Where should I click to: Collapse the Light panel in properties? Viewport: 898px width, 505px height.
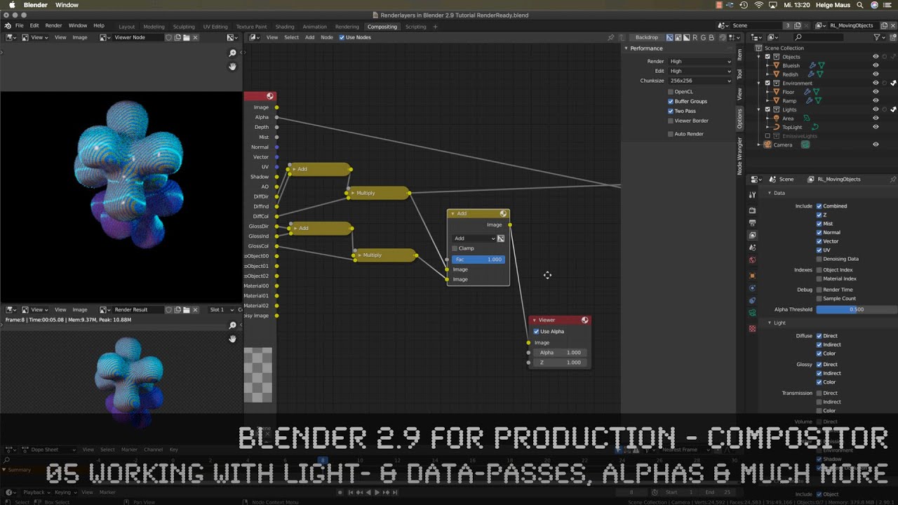770,323
